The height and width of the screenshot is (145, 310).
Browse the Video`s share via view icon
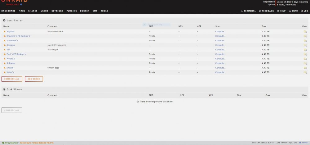pyautogui.click(x=305, y=73)
